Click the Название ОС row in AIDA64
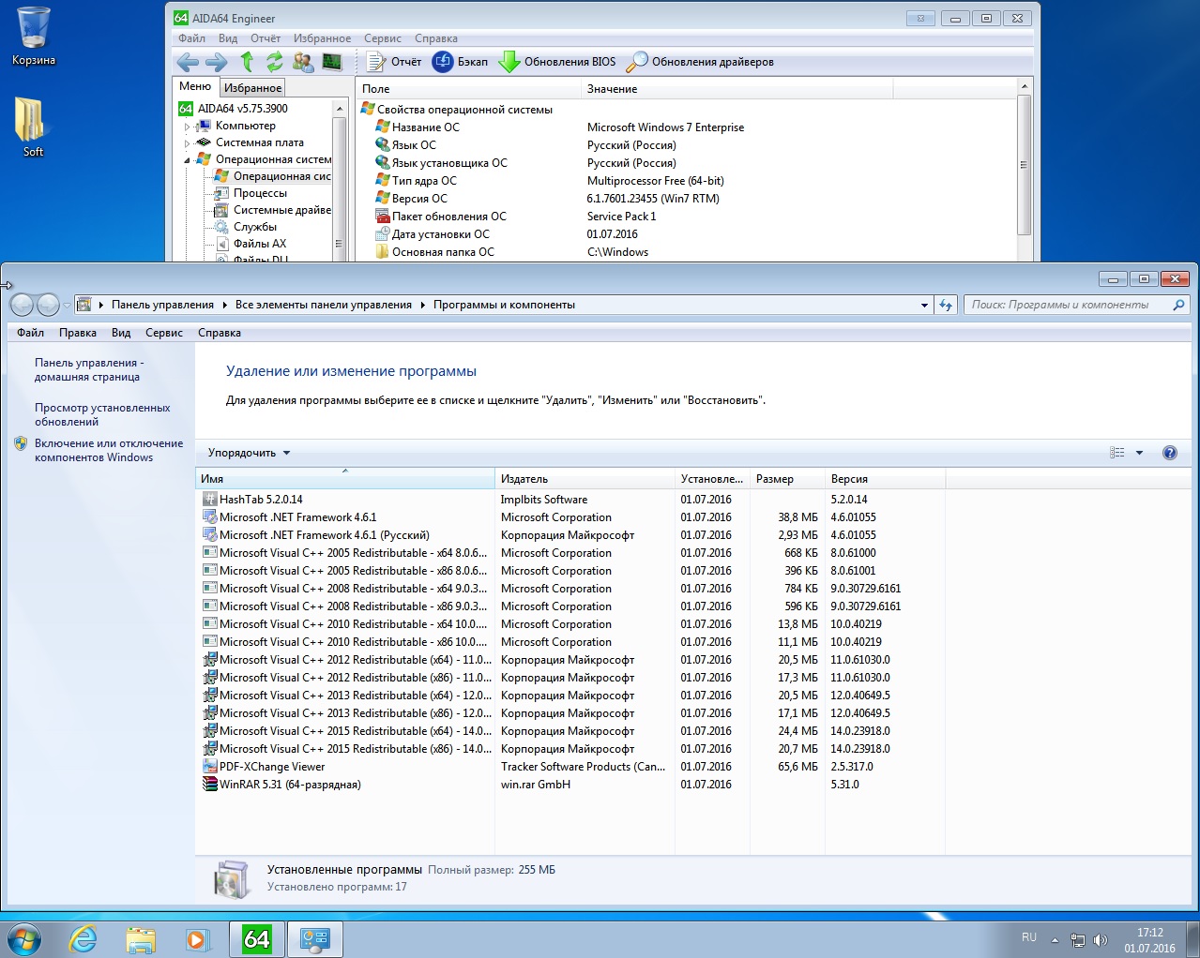Screen dimensions: 1200x958 [x=688, y=127]
